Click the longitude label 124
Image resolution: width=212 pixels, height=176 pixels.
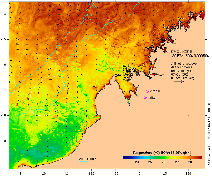click(x=140, y=173)
